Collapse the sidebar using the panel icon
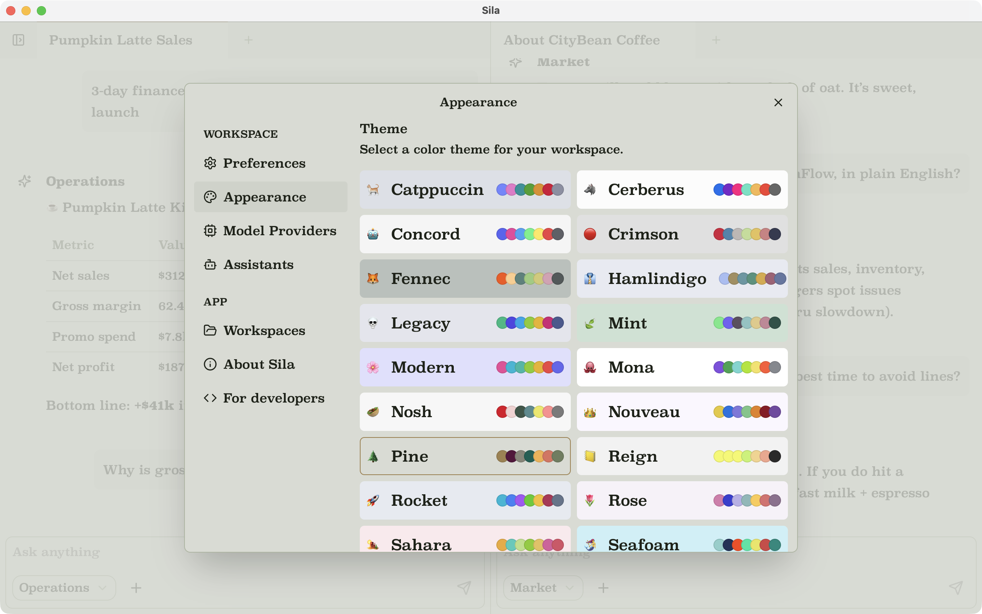982x614 pixels. tap(18, 40)
